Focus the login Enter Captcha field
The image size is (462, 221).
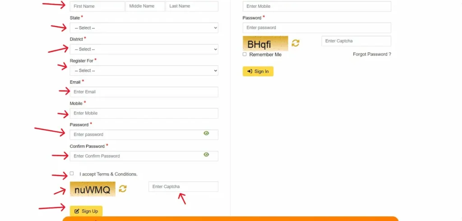[x=356, y=41]
